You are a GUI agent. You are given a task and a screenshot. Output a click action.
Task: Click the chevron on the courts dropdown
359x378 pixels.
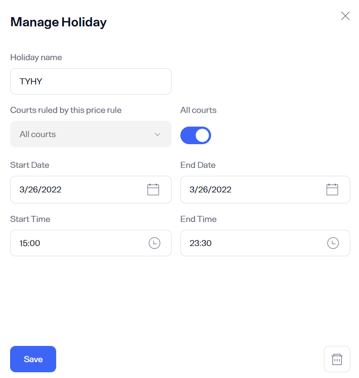[x=157, y=134]
